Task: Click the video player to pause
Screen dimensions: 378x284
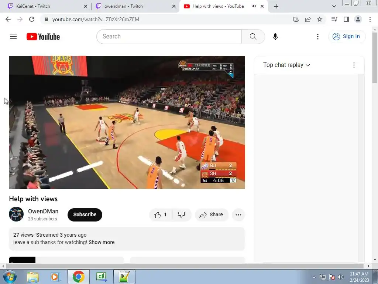Action: coord(127,122)
